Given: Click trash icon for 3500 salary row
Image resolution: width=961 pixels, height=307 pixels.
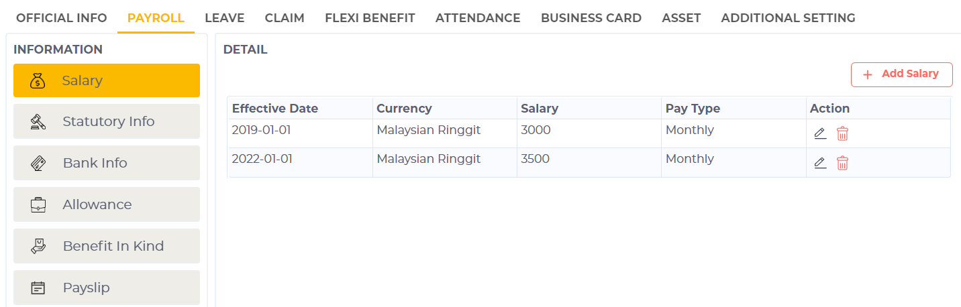Looking at the screenshot, I should 842,162.
